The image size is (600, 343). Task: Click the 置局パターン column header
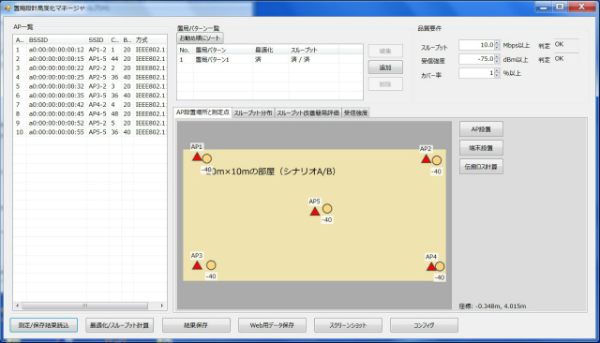point(223,50)
